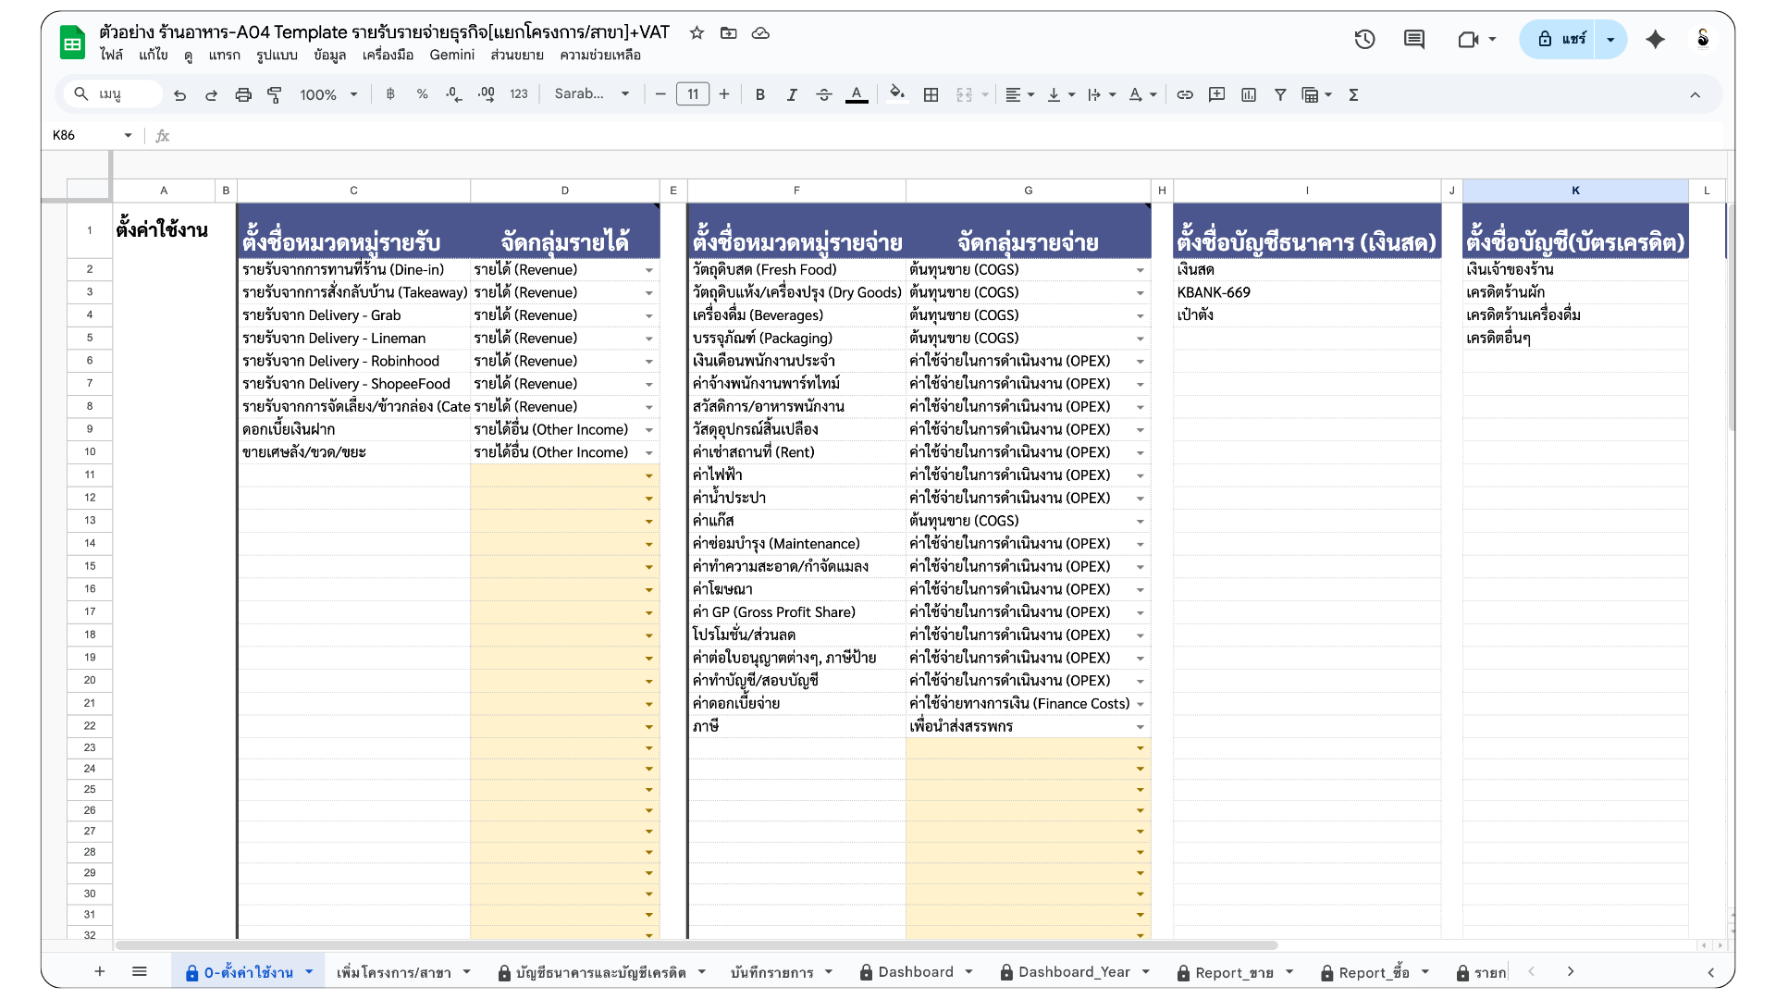
Task: Open the functions sigma icon
Action: click(1353, 94)
